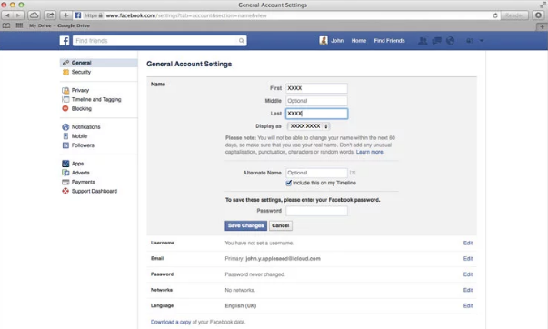Open friend requests icon
548x329 pixels.
coord(423,41)
